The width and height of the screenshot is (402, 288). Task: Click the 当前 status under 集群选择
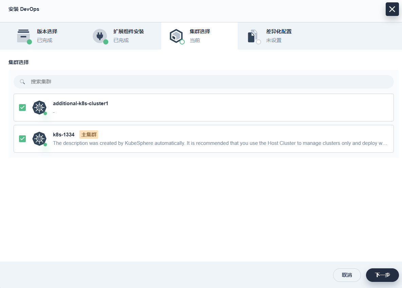click(x=195, y=40)
